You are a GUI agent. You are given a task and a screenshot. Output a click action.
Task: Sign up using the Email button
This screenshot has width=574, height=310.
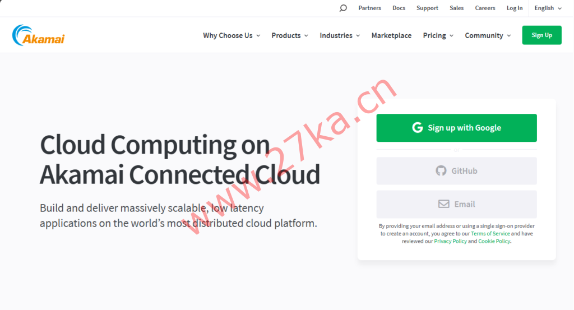coord(456,204)
